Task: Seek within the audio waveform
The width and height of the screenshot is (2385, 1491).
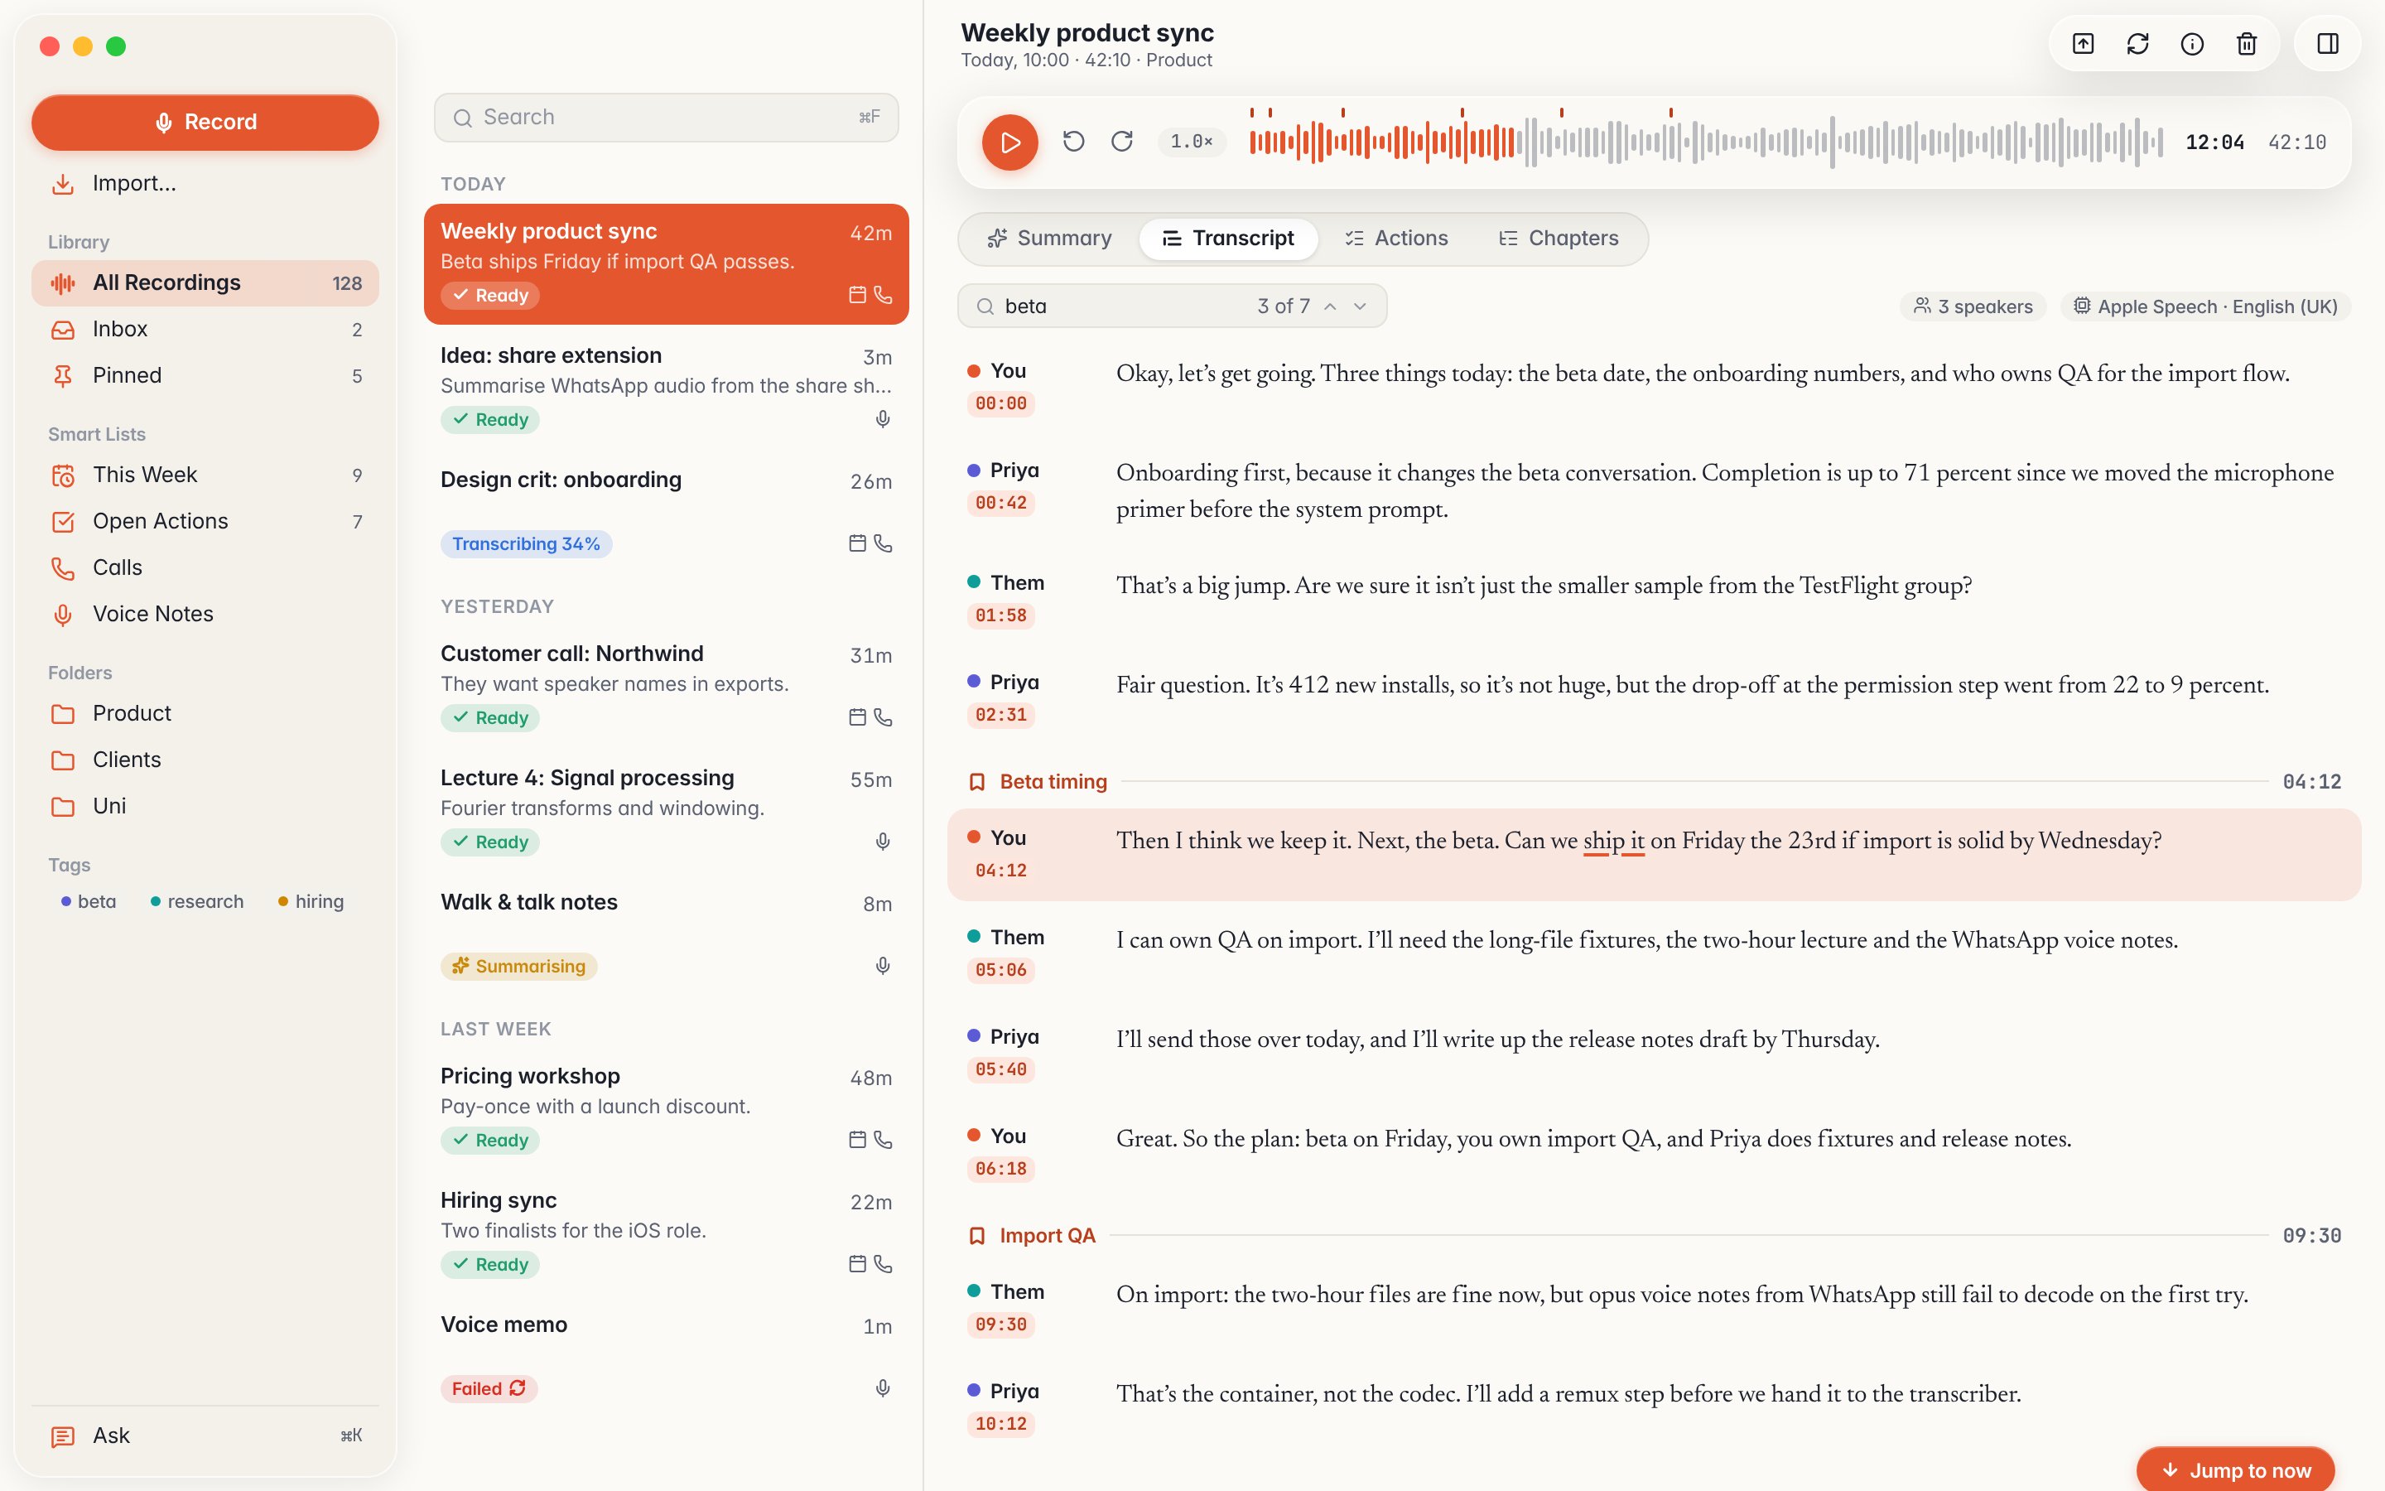Action: (x=1705, y=142)
